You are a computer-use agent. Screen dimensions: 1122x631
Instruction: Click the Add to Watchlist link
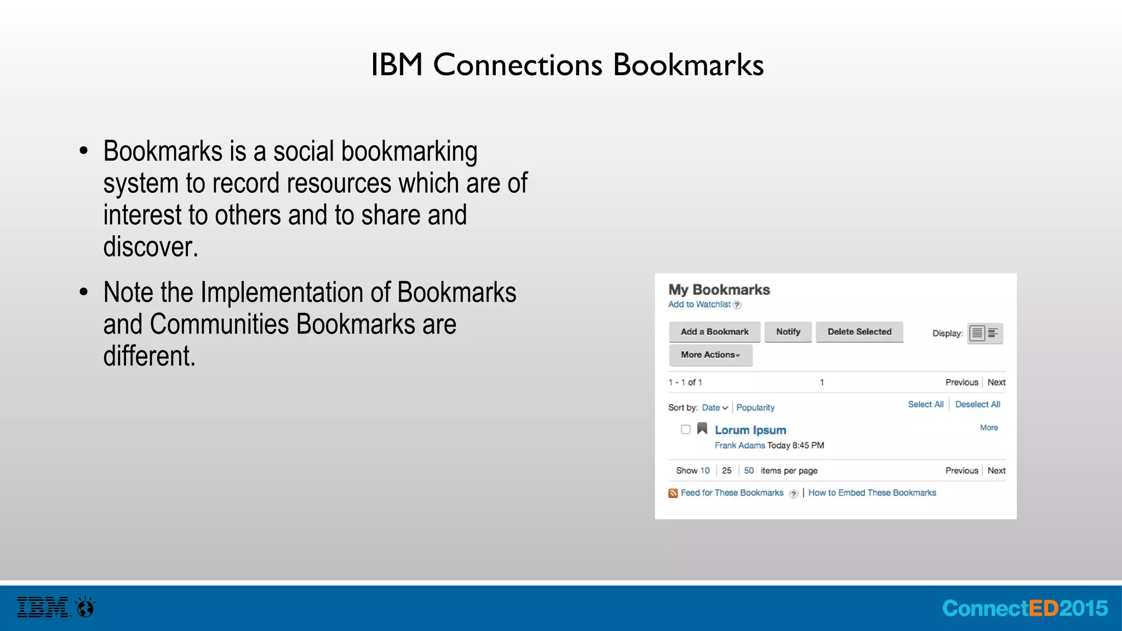coord(699,305)
